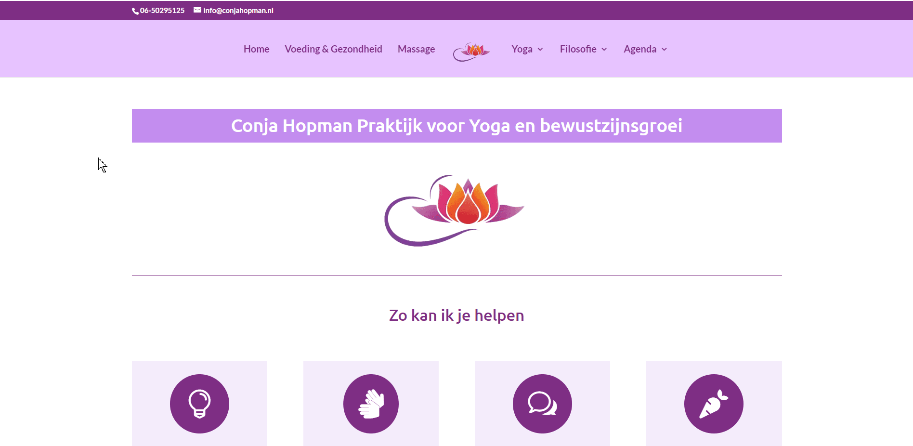Viewport: 913px width, 446px height.
Task: Click the large lotus flower image
Action: [x=454, y=210]
